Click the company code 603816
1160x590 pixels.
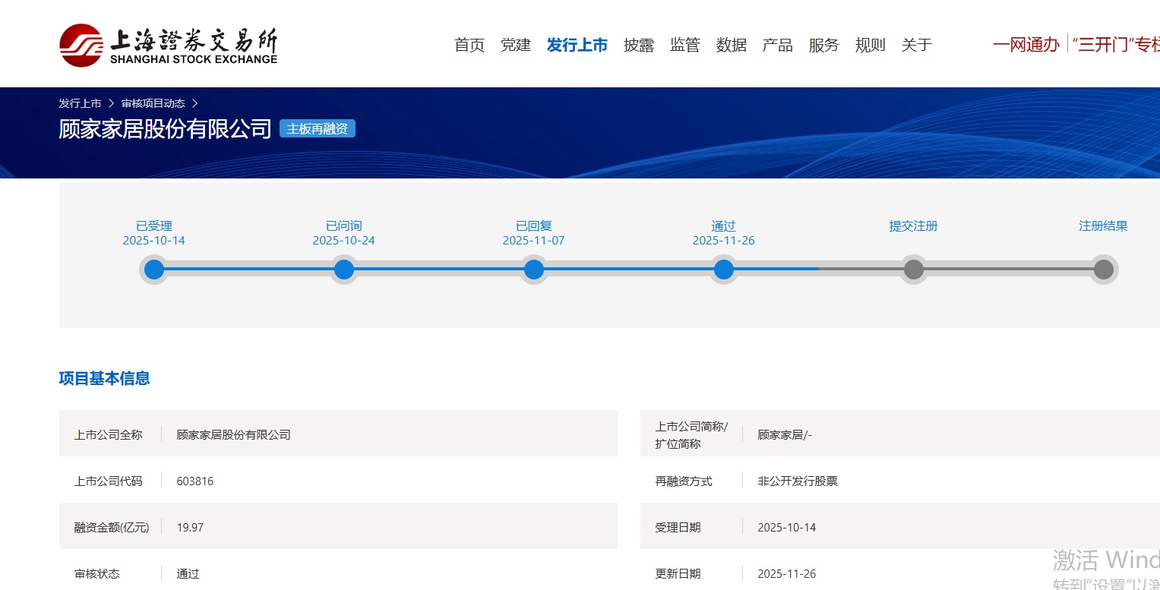point(195,481)
